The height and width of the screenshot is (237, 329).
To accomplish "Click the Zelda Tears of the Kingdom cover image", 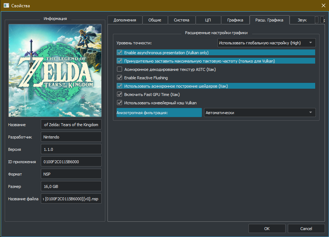I will coord(55,71).
